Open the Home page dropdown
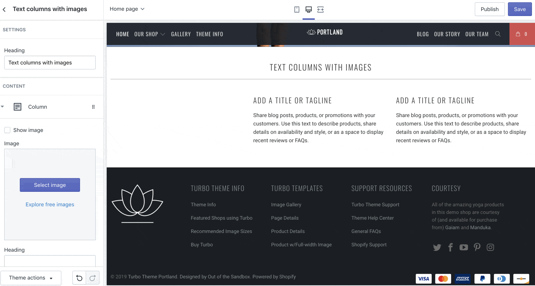535x286 pixels. tap(127, 9)
